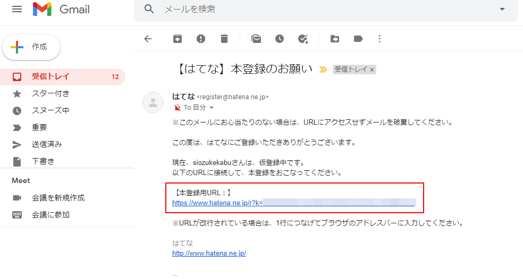Click the search magnifier icon
This screenshot has height=279, width=523.
click(x=149, y=9)
